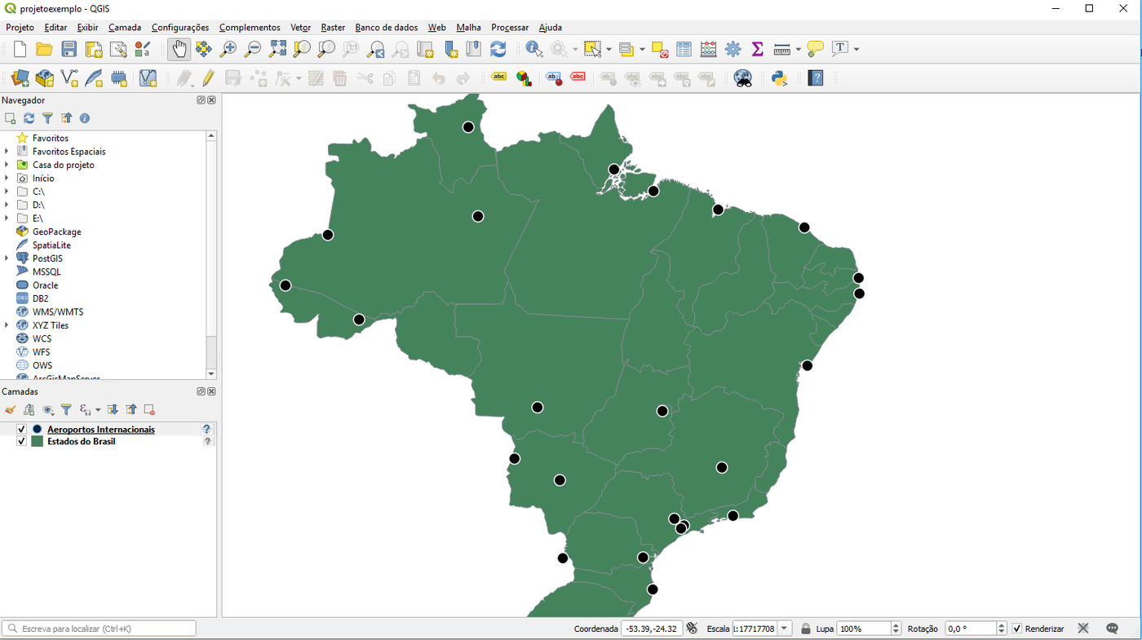The image size is (1142, 640).
Task: Expand the PostGIS tree node
Action: pos(7,258)
